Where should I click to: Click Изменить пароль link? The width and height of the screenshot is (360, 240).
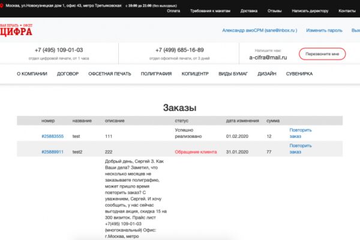pyautogui.click(x=324, y=31)
